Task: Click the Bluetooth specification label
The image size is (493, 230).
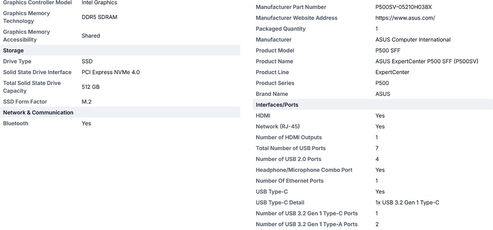Action: [16, 124]
